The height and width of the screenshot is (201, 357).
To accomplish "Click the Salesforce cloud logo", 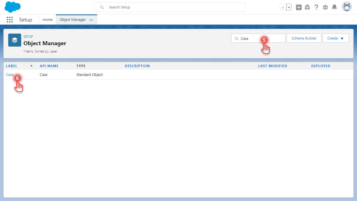I will point(12,7).
